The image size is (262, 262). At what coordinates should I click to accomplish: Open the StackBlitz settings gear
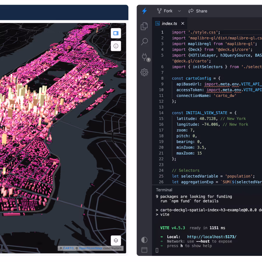(144, 72)
